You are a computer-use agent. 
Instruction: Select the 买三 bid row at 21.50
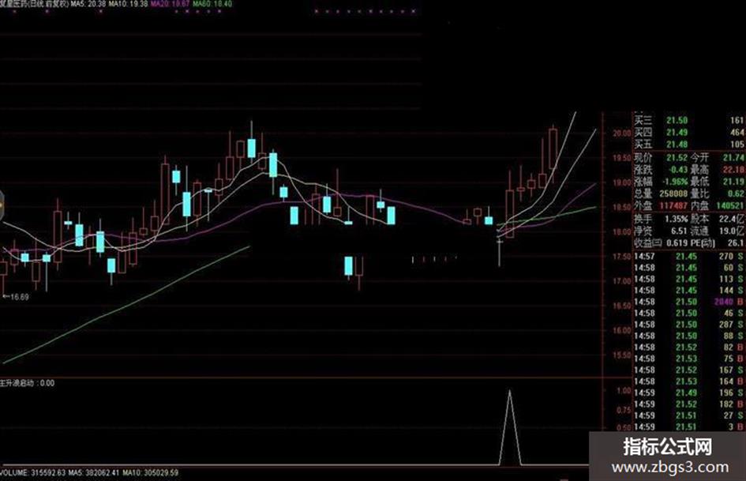click(x=689, y=121)
